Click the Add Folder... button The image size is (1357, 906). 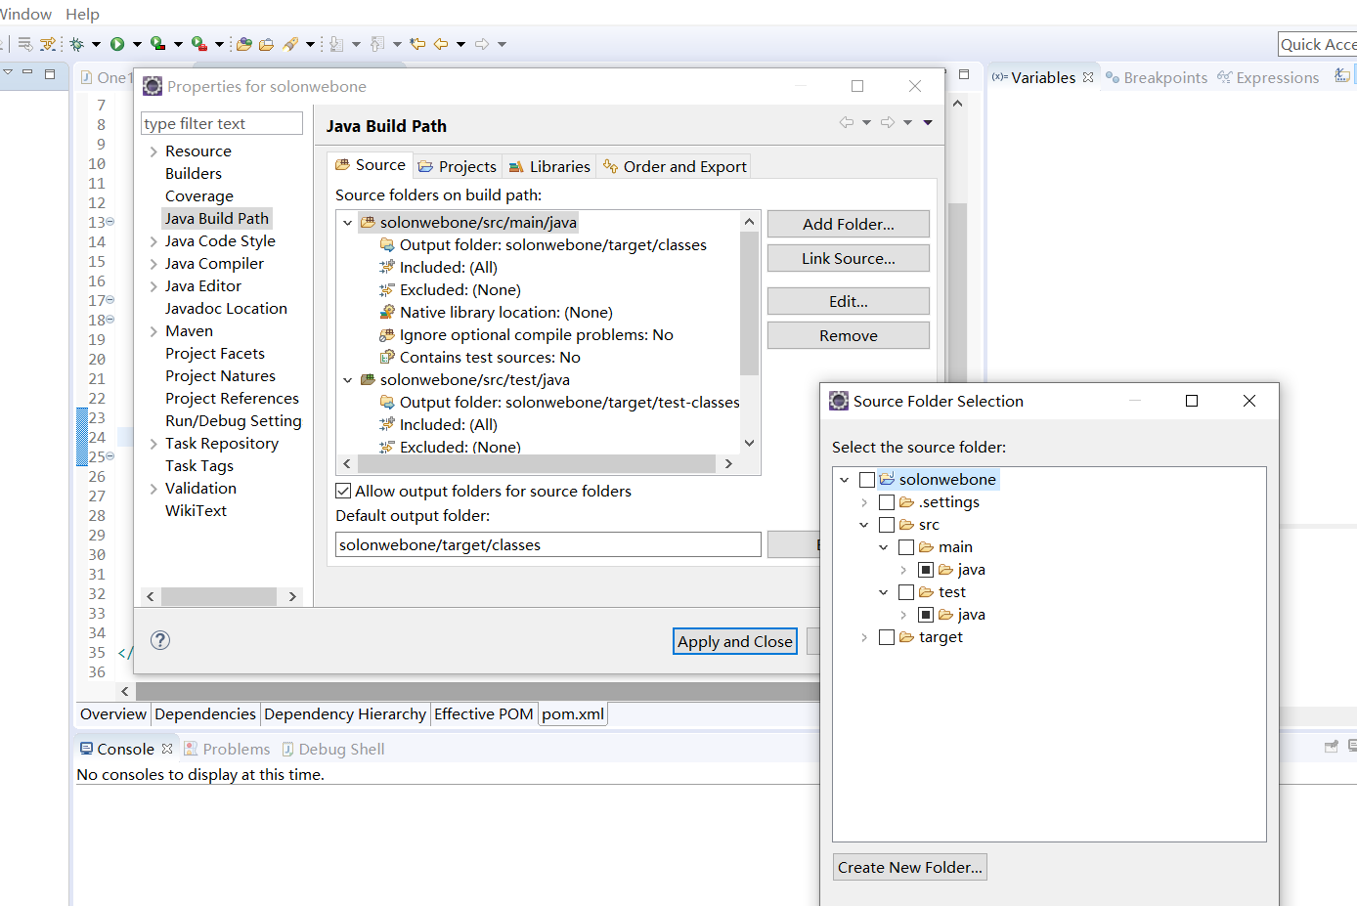pos(849,224)
